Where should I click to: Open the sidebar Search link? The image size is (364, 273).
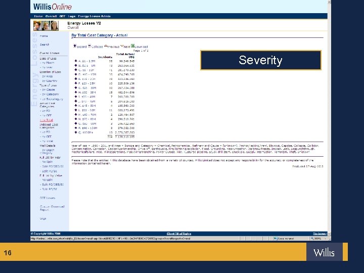pyautogui.click(x=44, y=44)
